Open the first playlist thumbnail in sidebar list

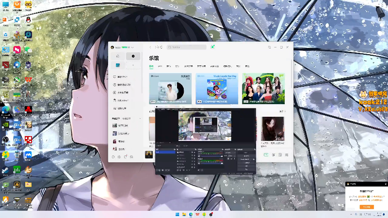[114, 125]
